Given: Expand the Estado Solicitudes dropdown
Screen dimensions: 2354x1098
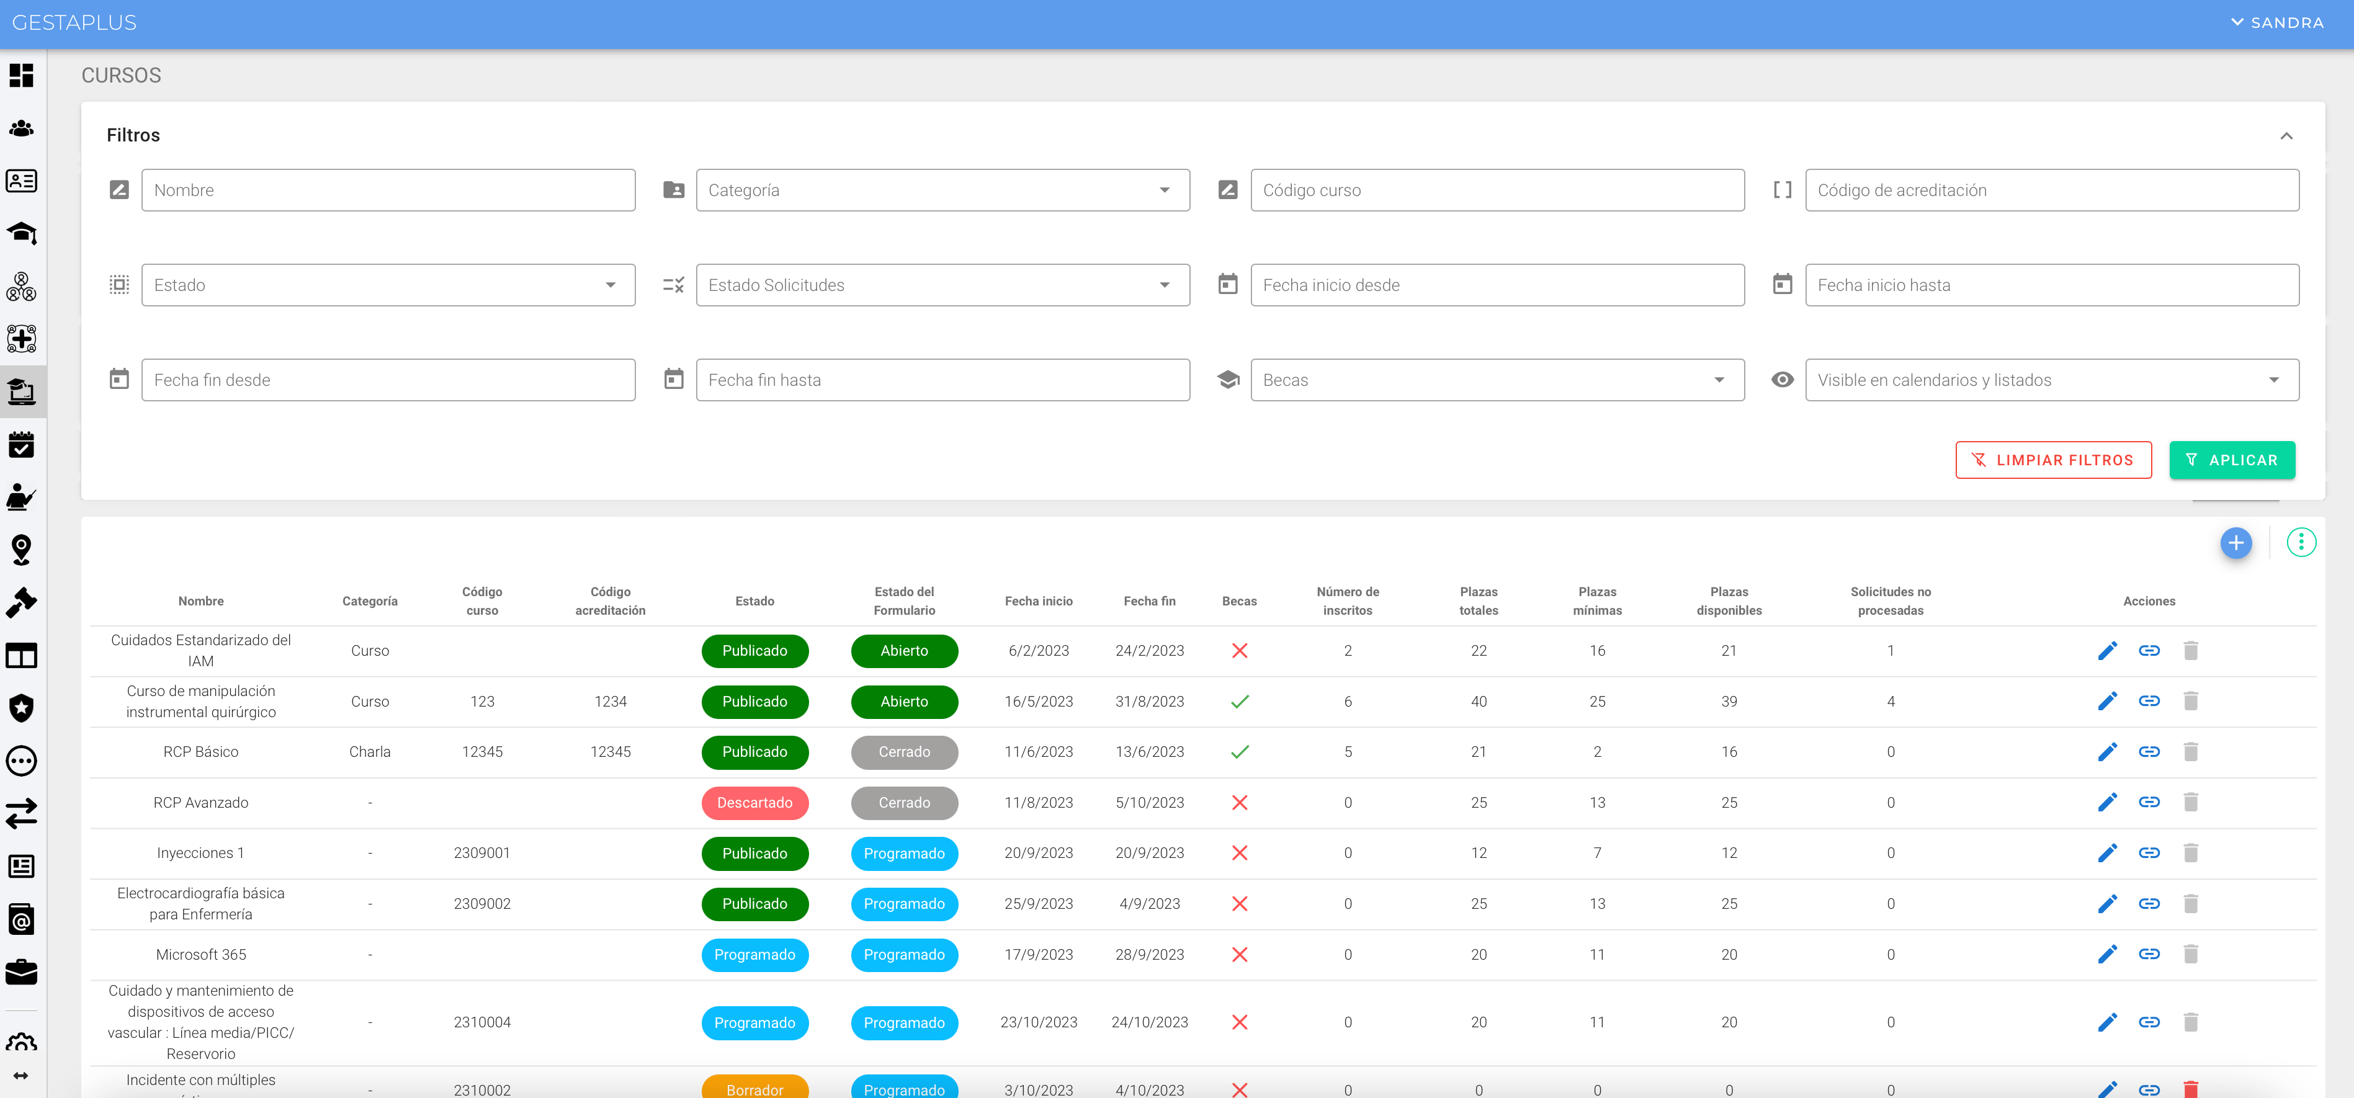Looking at the screenshot, I should pyautogui.click(x=942, y=285).
